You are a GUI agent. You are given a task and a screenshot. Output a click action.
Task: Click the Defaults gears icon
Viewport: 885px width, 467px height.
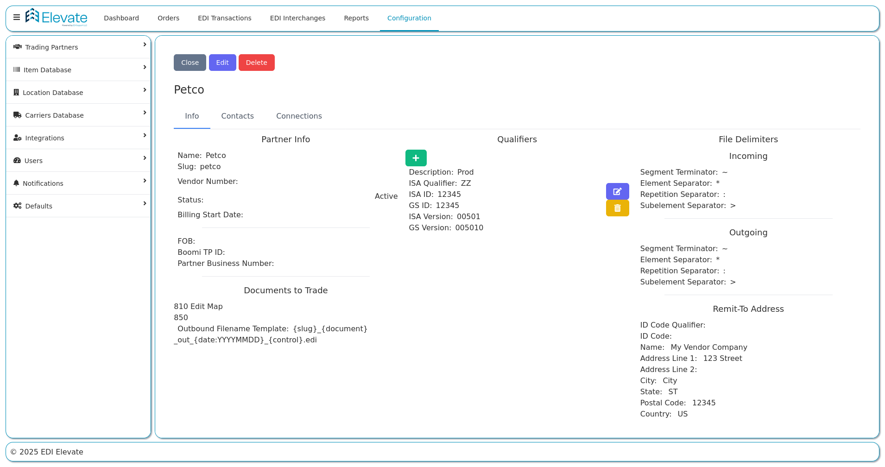tap(18, 206)
